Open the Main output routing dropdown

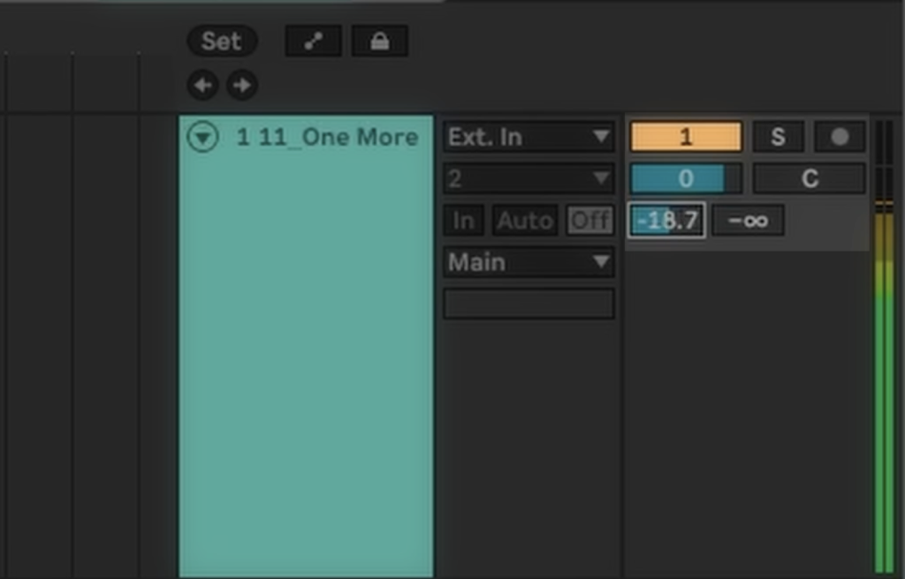(x=529, y=262)
